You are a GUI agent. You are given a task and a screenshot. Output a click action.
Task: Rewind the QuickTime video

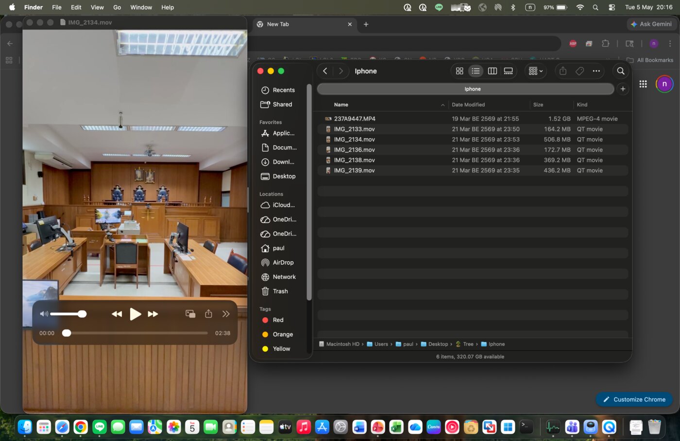(x=117, y=314)
